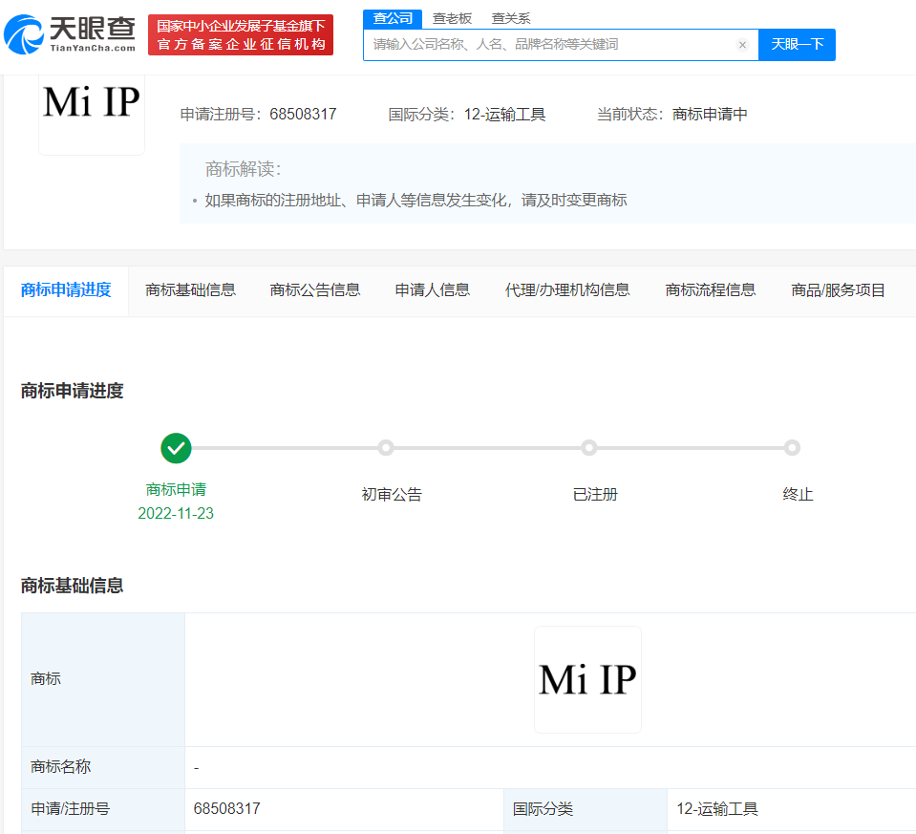Click the 初审公告 progress circle node
This screenshot has width=916, height=834.
click(386, 448)
